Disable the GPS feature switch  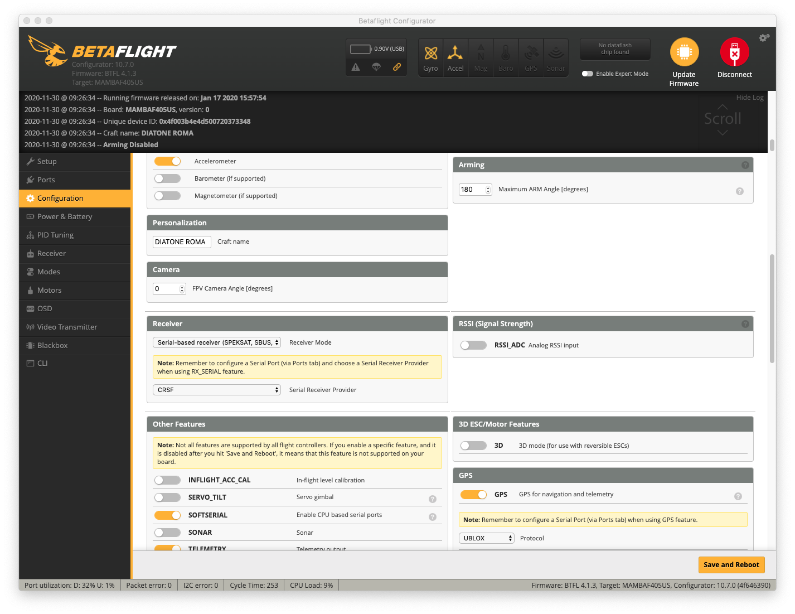(473, 495)
